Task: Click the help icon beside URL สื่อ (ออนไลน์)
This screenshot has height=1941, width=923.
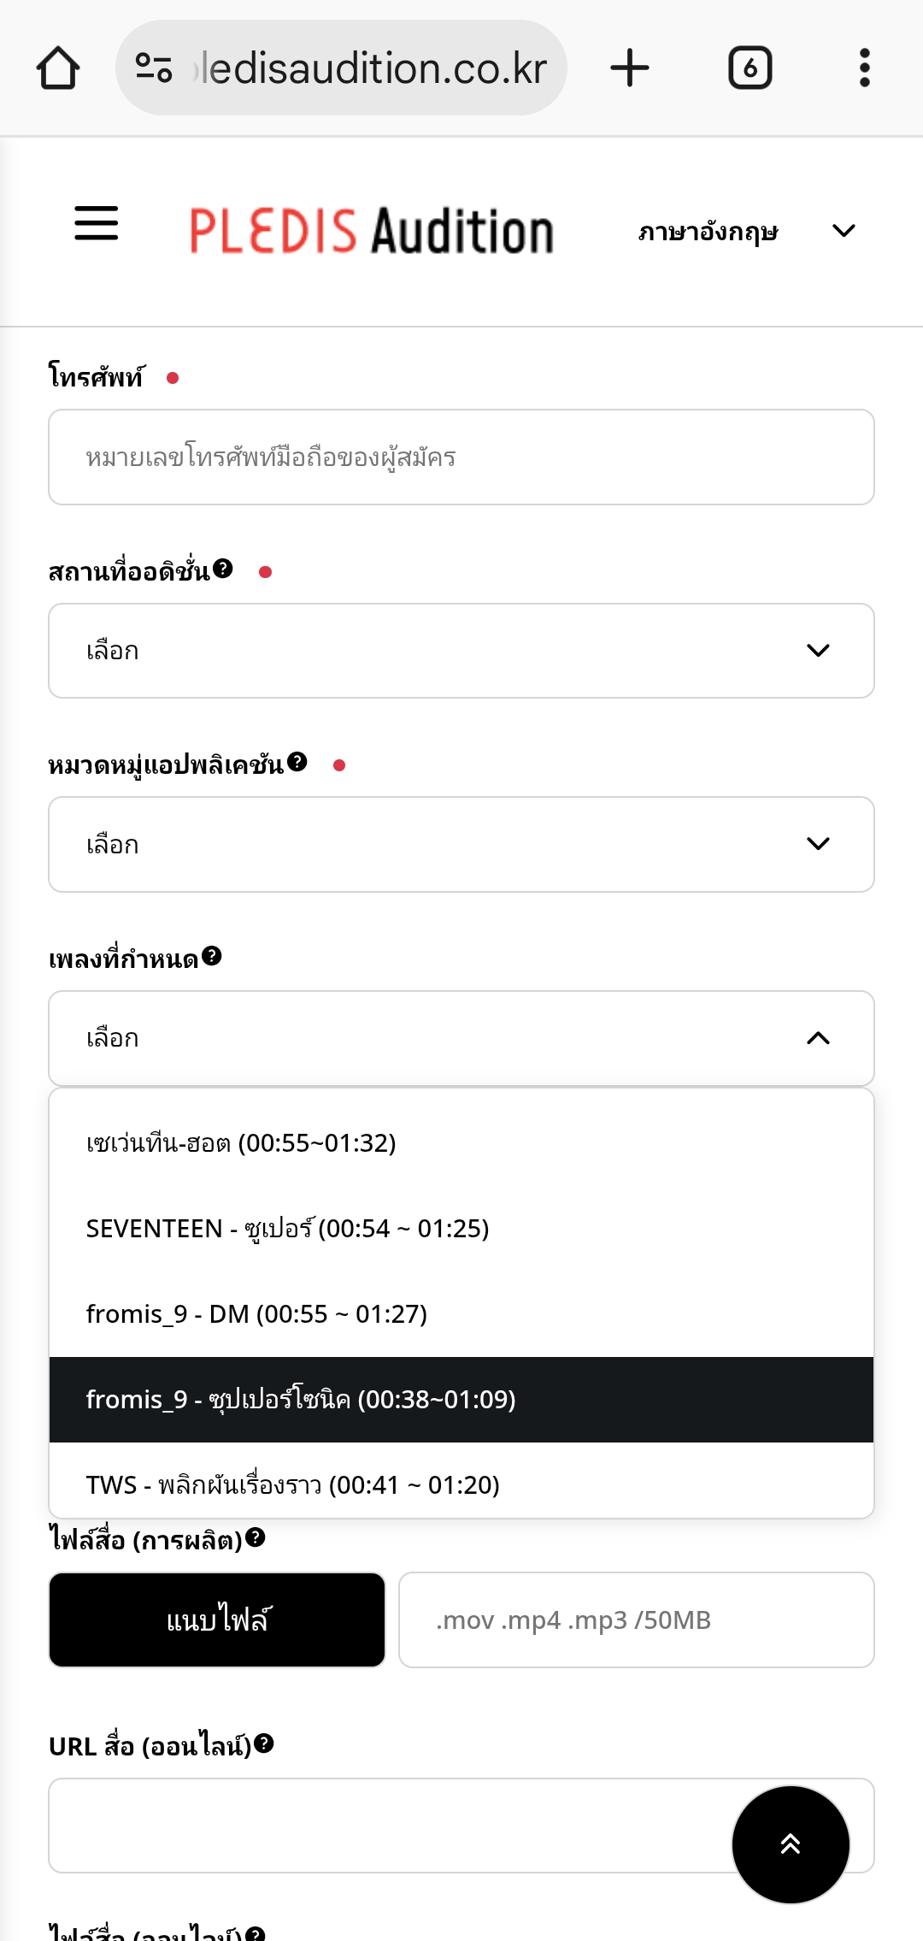Action: pyautogui.click(x=264, y=1743)
